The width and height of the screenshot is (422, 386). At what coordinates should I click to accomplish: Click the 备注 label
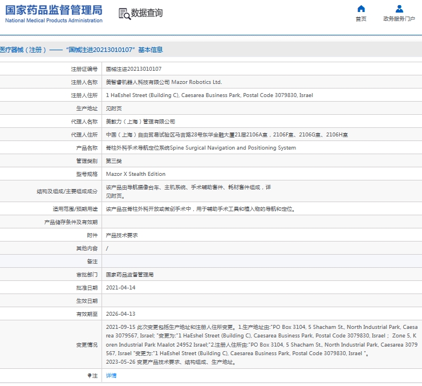coord(92,262)
